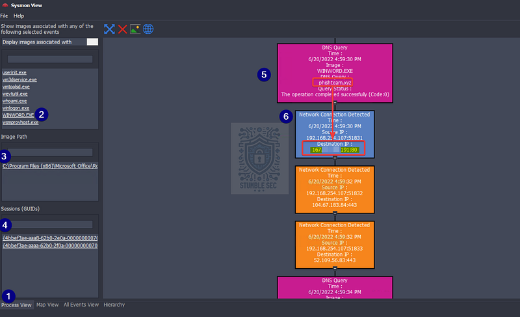Select WINWORD.EXE in the image list

[x=18, y=115]
